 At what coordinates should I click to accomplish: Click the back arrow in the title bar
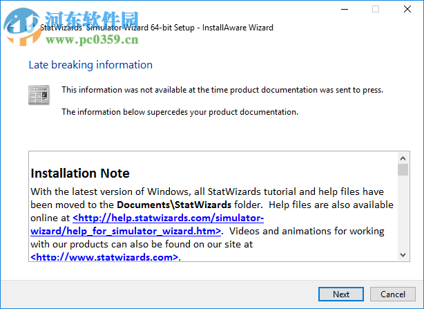(x=10, y=28)
